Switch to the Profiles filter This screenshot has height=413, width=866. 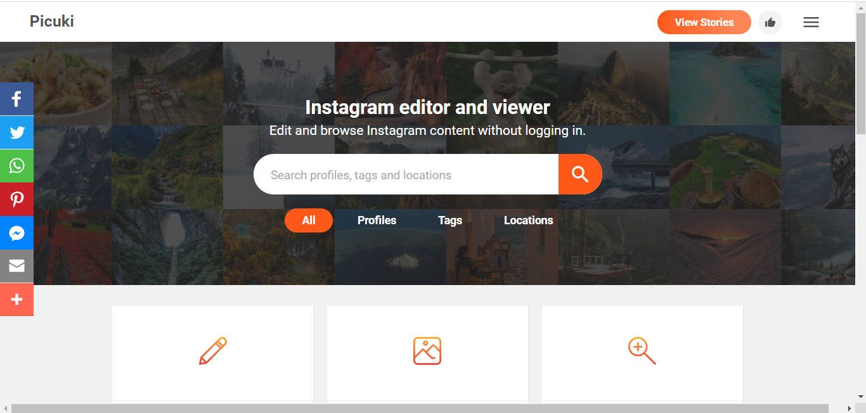tap(377, 220)
